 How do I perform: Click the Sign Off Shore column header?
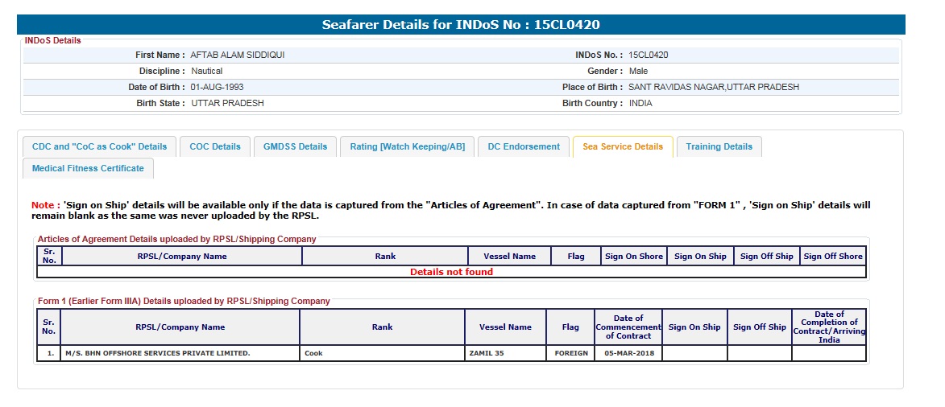tap(832, 257)
